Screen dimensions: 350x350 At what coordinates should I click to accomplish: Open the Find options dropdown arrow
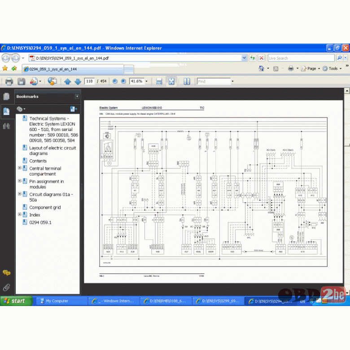click(232, 81)
